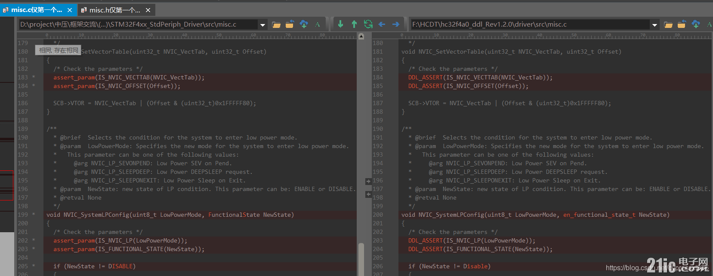
Task: Click left pane 'A' encoding icon
Action: (x=318, y=24)
